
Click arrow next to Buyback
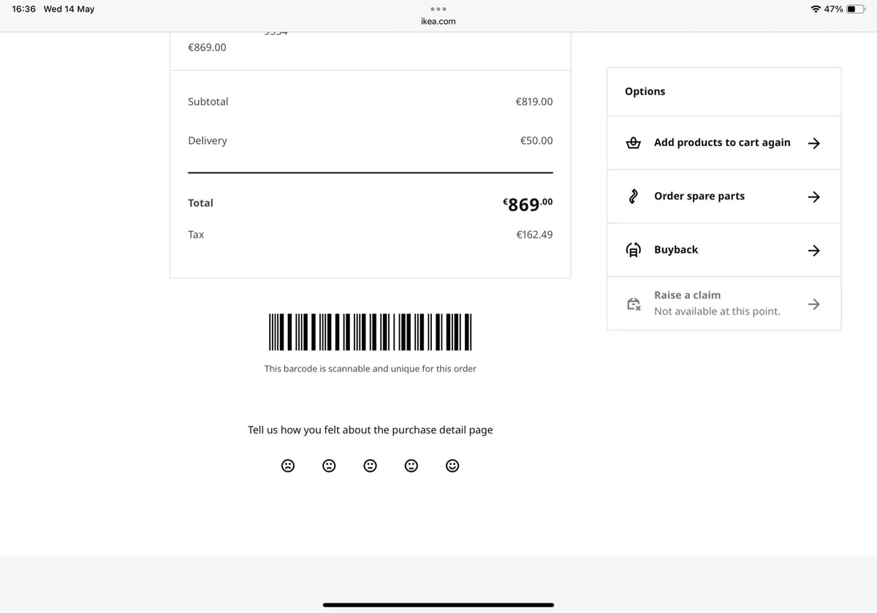click(814, 250)
